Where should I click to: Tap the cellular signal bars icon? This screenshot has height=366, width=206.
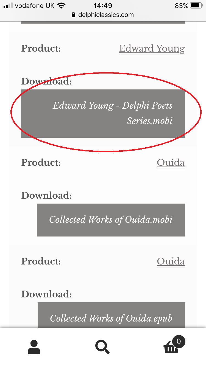(7, 5)
